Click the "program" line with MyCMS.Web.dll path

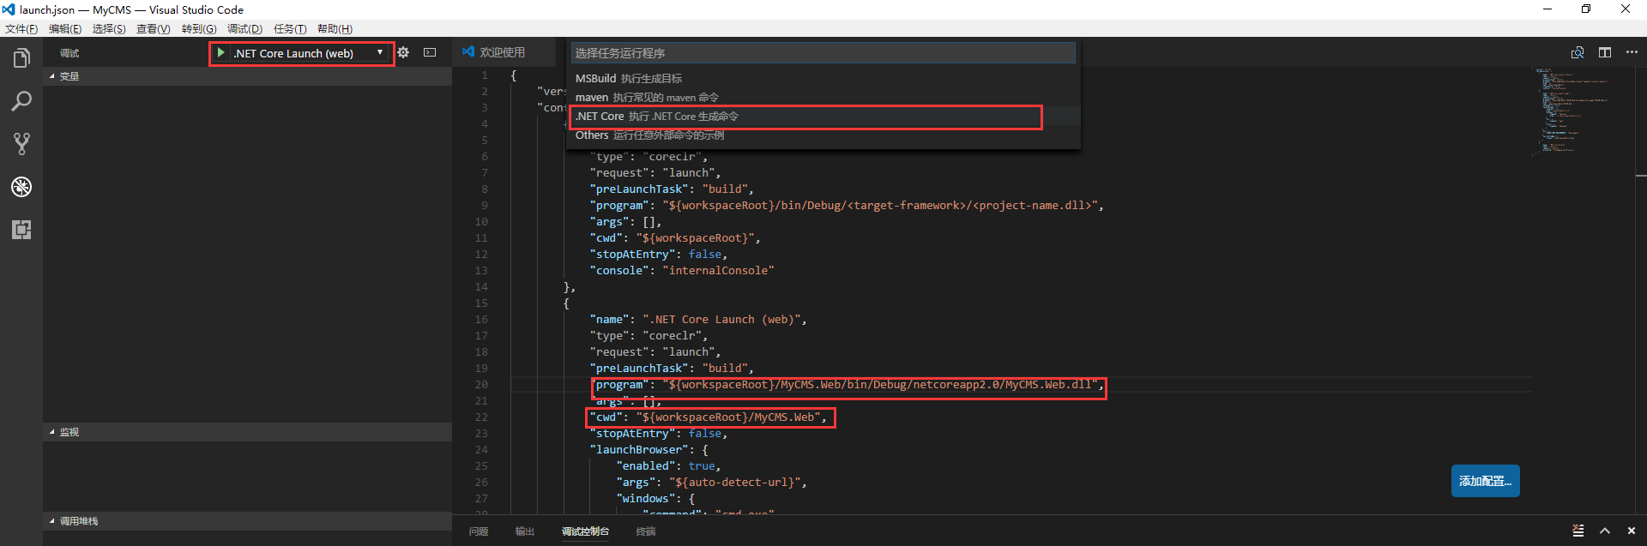(847, 385)
